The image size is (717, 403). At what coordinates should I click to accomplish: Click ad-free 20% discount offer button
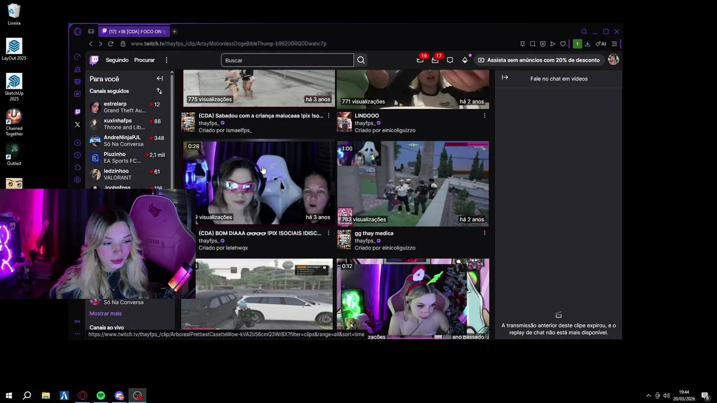(x=538, y=60)
